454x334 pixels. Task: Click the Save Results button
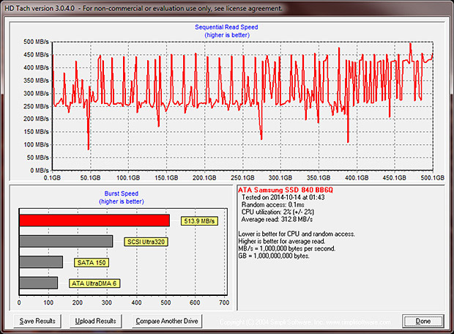37,321
